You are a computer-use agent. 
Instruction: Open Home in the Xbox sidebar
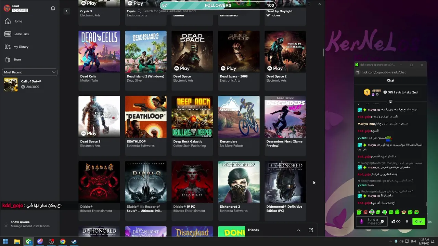coord(30,21)
